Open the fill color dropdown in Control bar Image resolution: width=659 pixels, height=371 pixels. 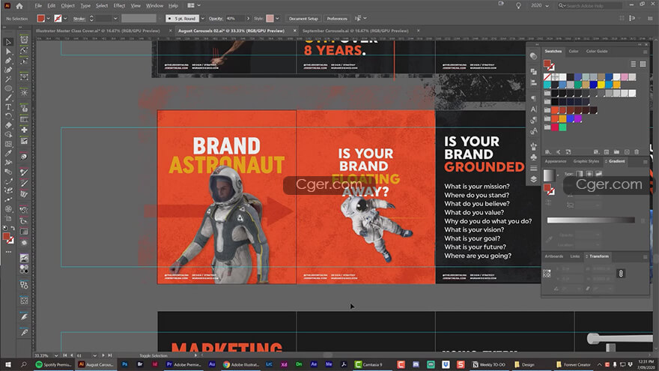point(49,19)
